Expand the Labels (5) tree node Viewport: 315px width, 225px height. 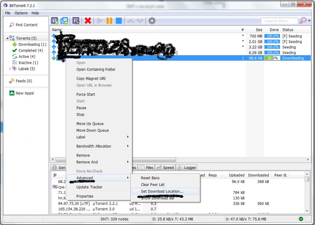tap(10, 69)
